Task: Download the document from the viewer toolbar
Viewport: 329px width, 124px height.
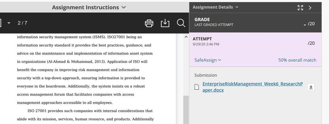Action: point(165,23)
